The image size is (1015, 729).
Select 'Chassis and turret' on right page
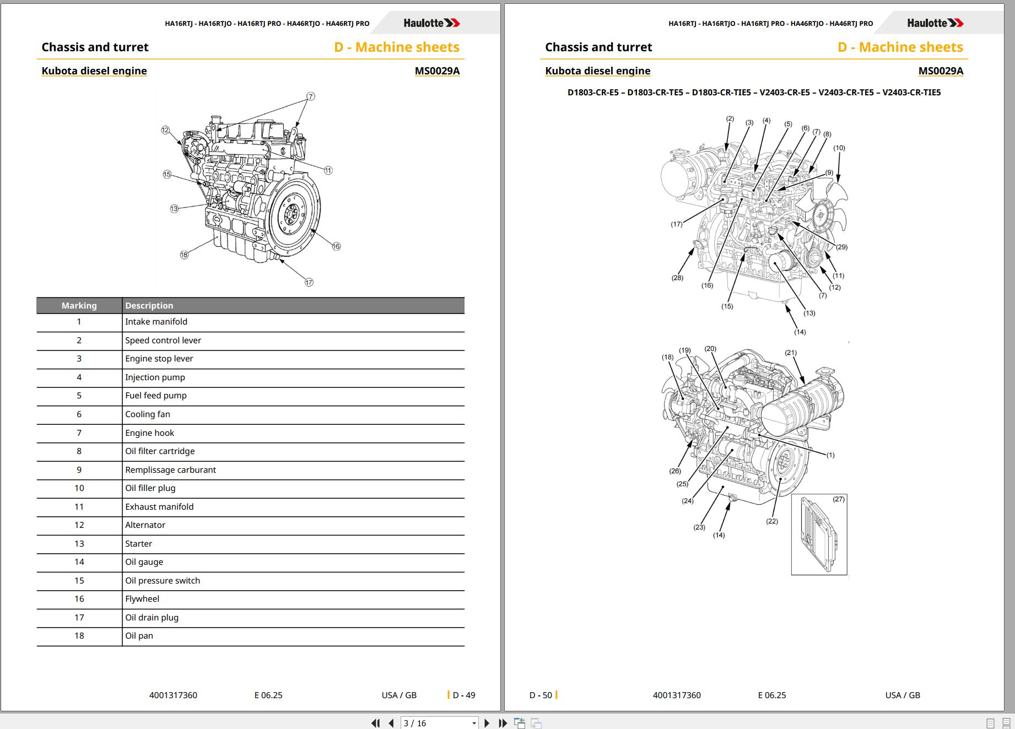[x=598, y=47]
